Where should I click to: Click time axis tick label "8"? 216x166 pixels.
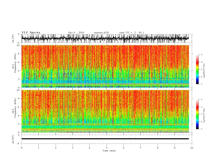[158, 148]
